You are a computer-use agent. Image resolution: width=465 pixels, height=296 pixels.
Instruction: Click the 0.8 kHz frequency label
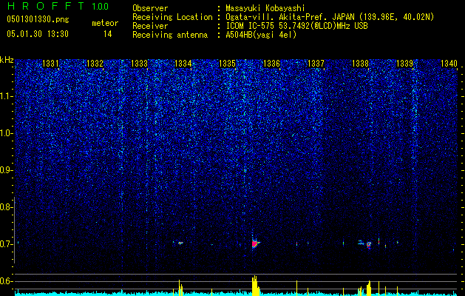6,207
